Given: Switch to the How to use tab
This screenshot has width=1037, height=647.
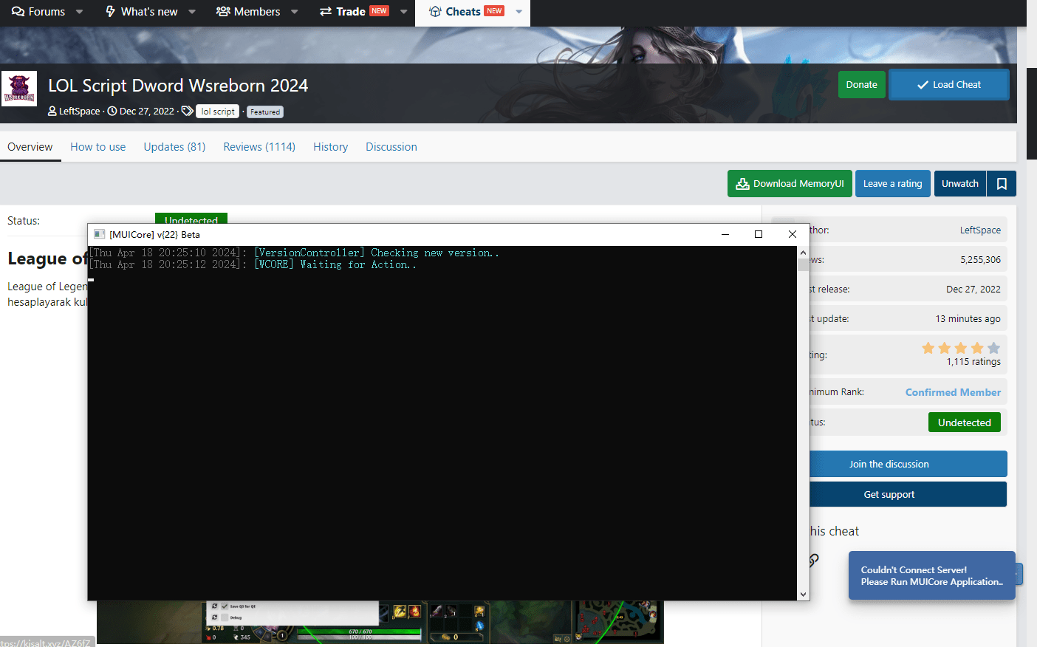Looking at the screenshot, I should pos(98,147).
